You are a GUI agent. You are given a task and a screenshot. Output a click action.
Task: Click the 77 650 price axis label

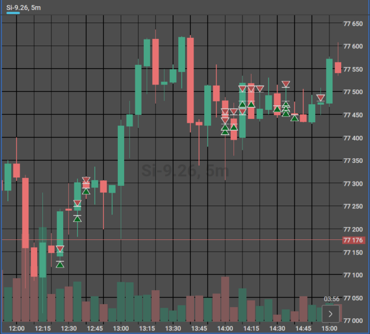click(353, 24)
